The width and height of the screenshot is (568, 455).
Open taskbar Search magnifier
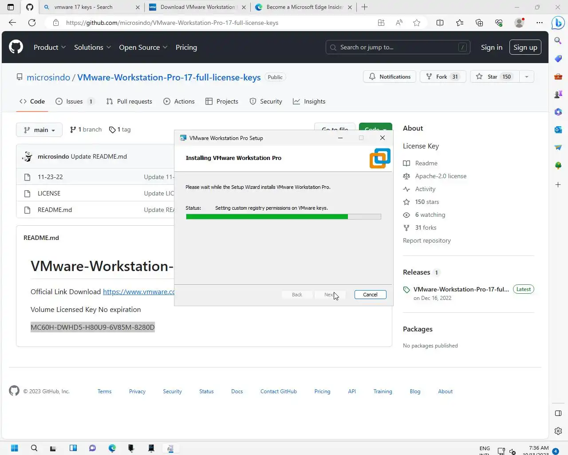click(x=34, y=448)
